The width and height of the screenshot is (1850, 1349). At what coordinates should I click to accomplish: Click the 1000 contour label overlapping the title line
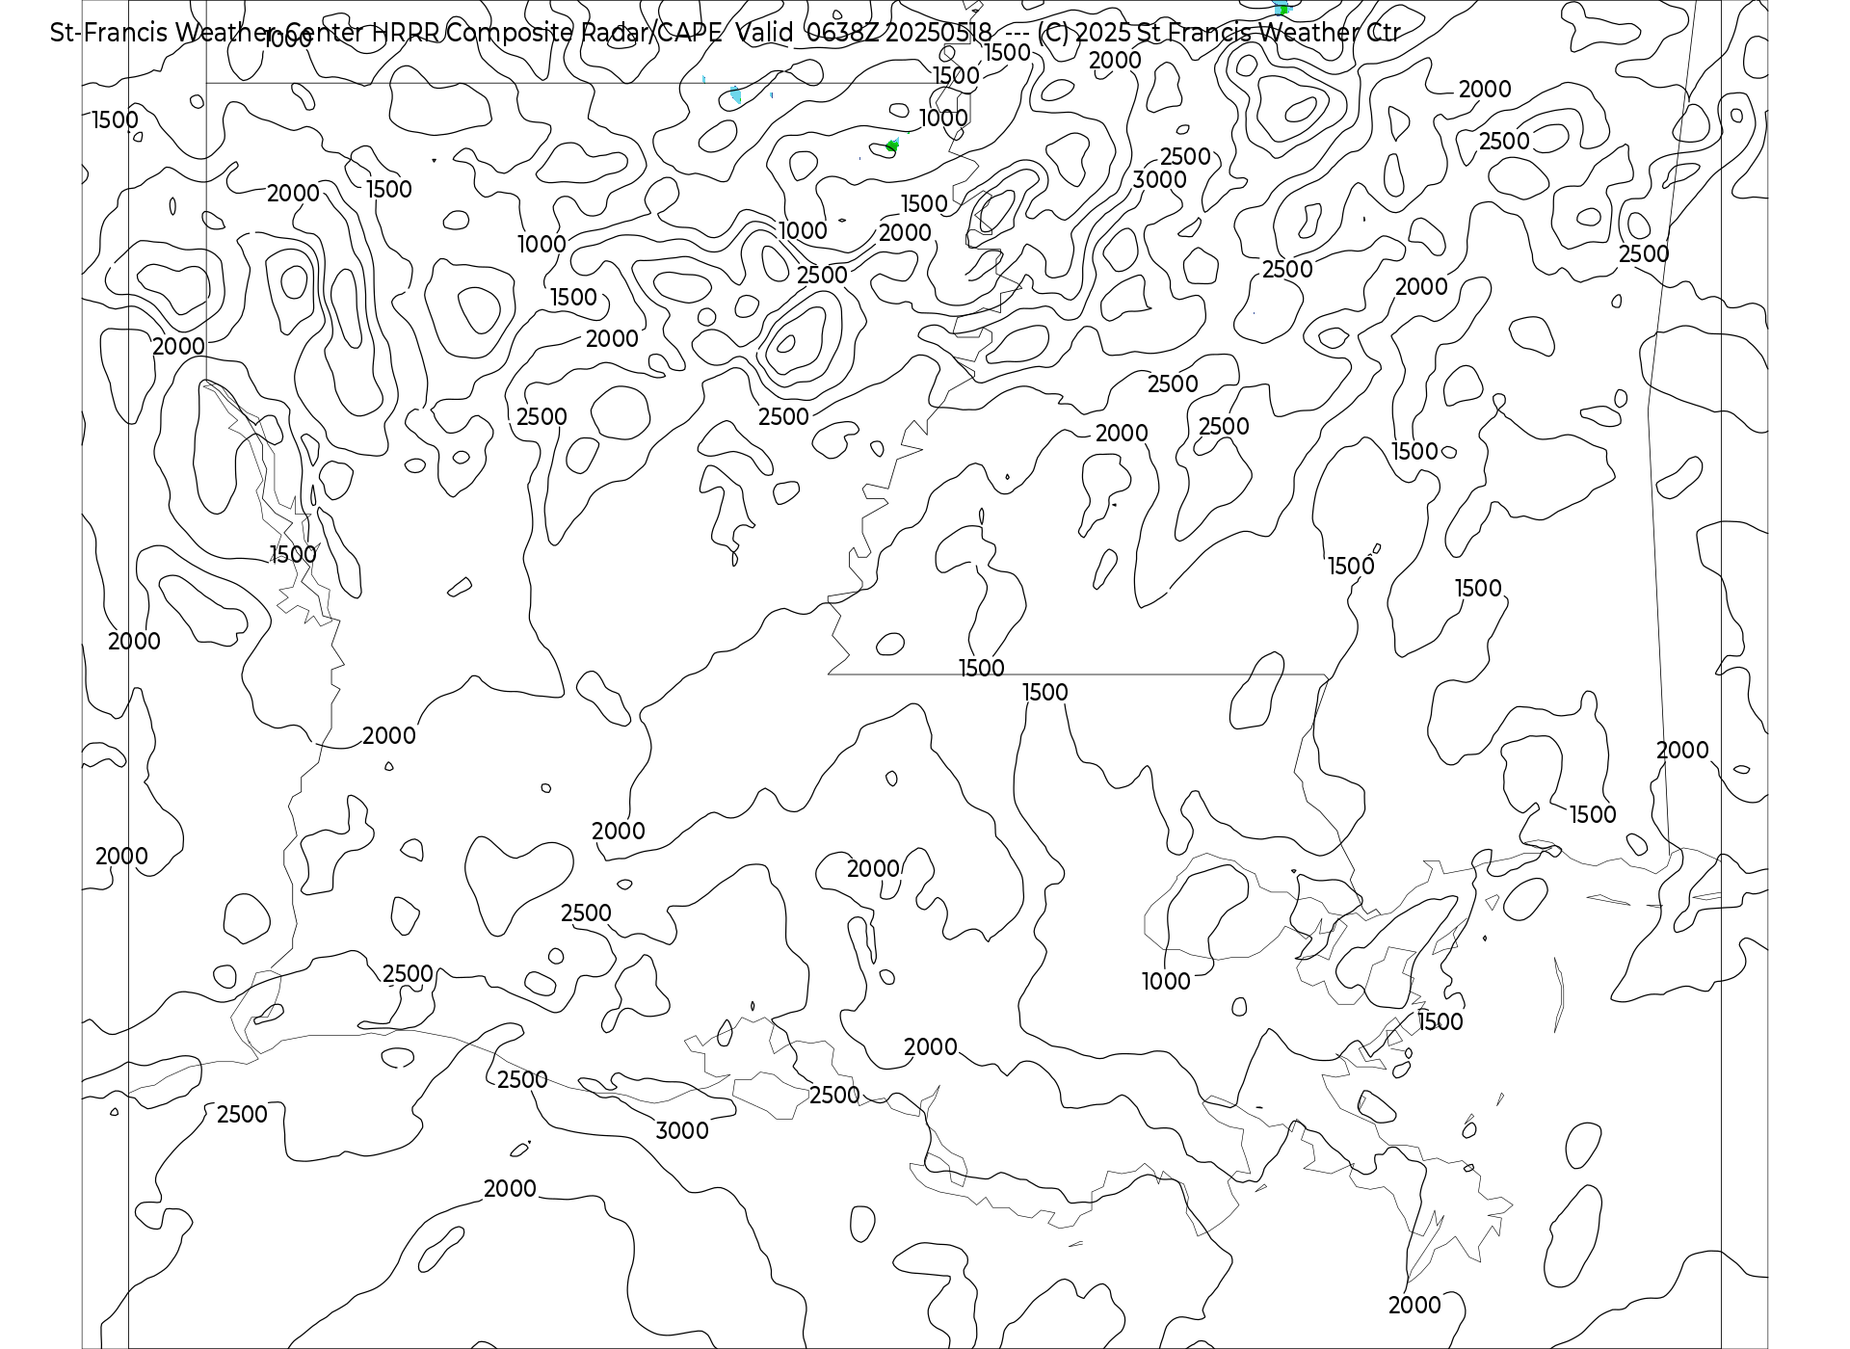coord(287,40)
